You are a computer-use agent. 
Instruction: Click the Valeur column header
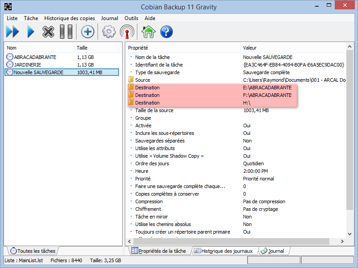click(293, 48)
